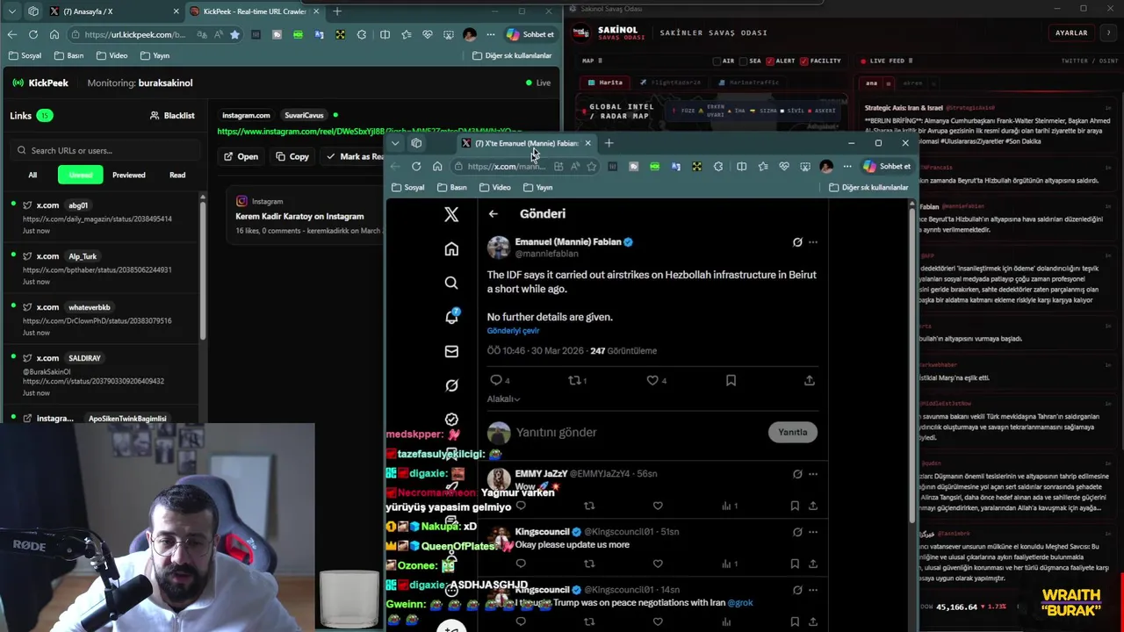Screen dimensions: 1124x632
Task: Select Unread filter in KickPeek
Action: point(81,175)
